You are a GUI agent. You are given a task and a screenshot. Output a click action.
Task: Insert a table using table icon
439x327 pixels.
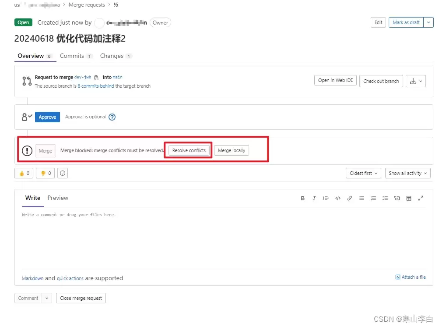409,198
